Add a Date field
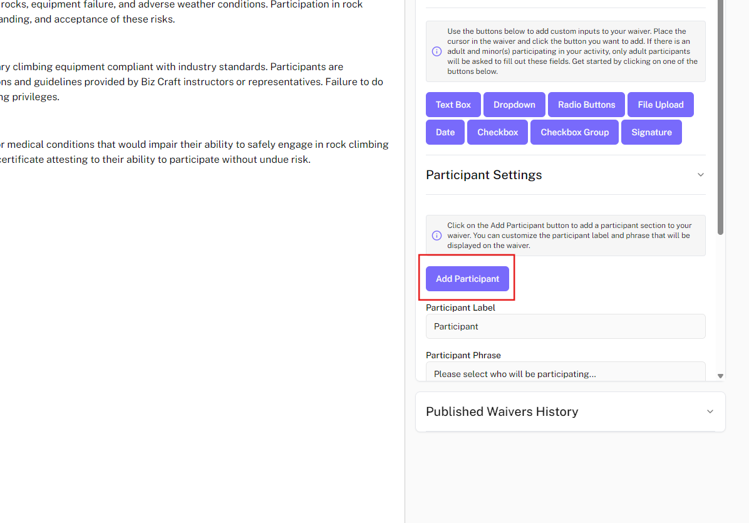Viewport: 749px width, 523px height. click(x=445, y=132)
